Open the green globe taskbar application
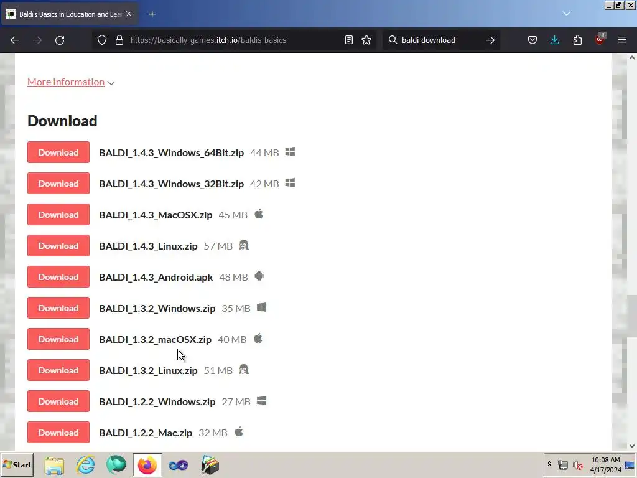Viewport: 637px width, 478px height. (x=116, y=465)
